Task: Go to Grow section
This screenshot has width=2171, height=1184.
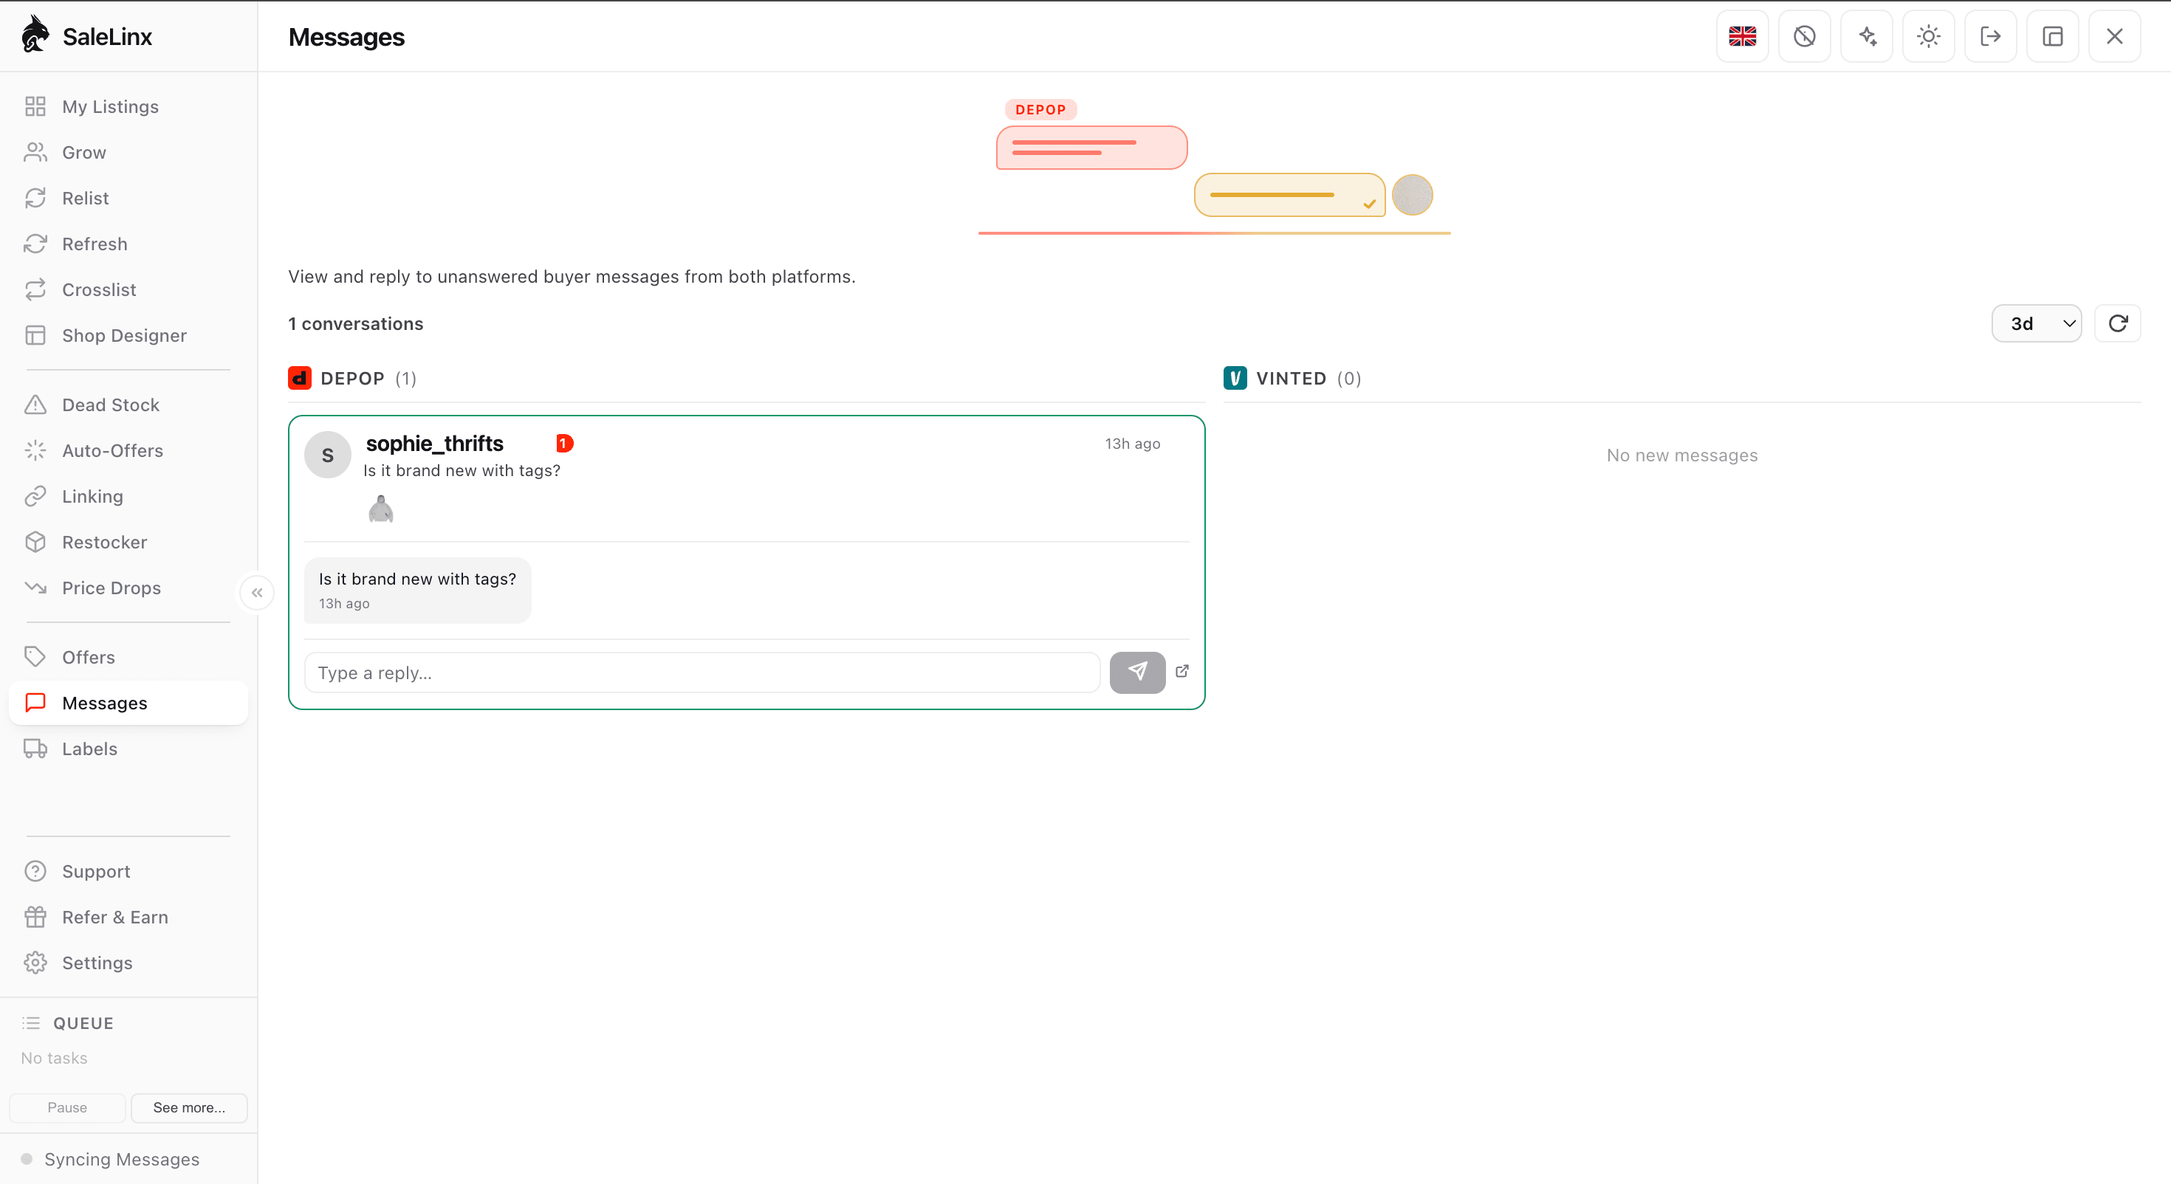Action: [x=128, y=153]
